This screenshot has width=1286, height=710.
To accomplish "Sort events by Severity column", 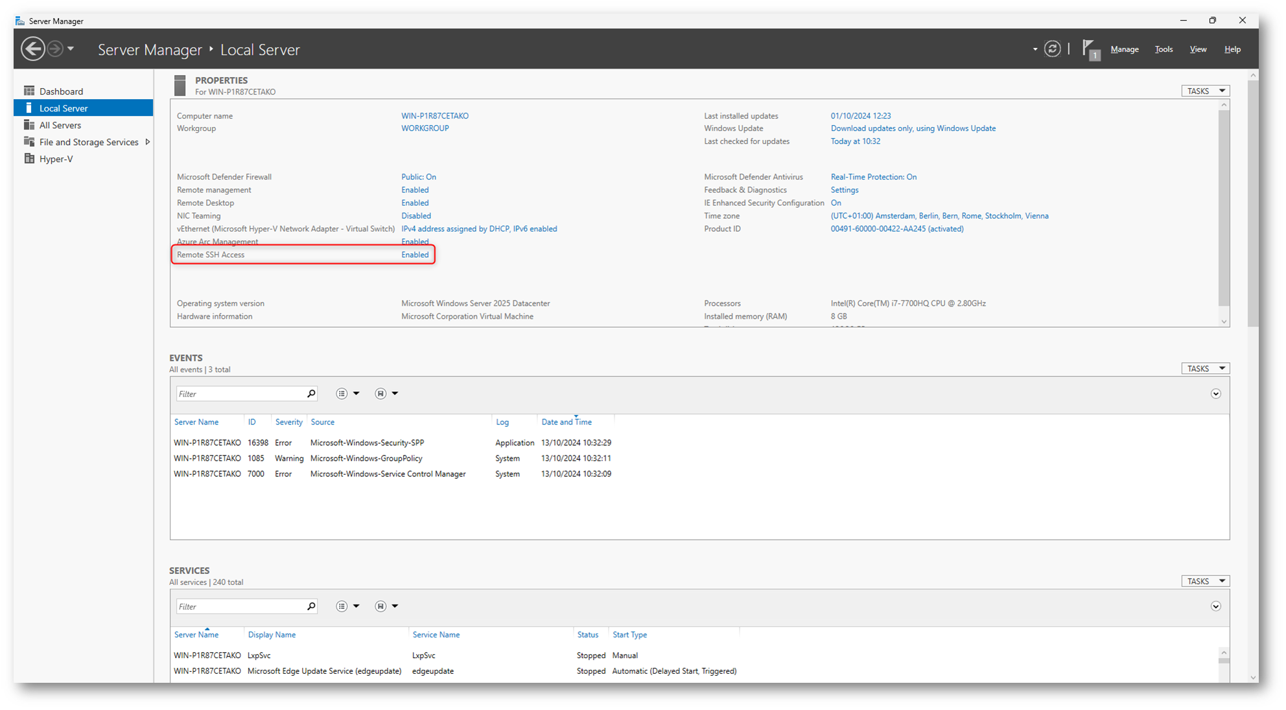I will [x=288, y=422].
